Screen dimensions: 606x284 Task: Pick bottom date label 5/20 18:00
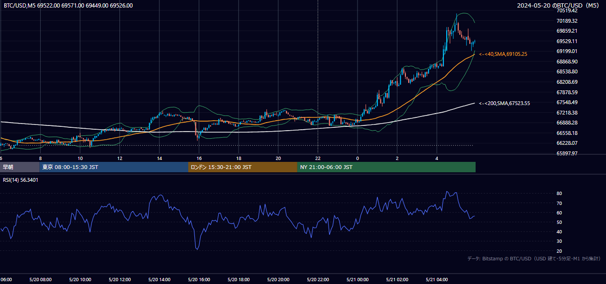pyautogui.click(x=239, y=280)
